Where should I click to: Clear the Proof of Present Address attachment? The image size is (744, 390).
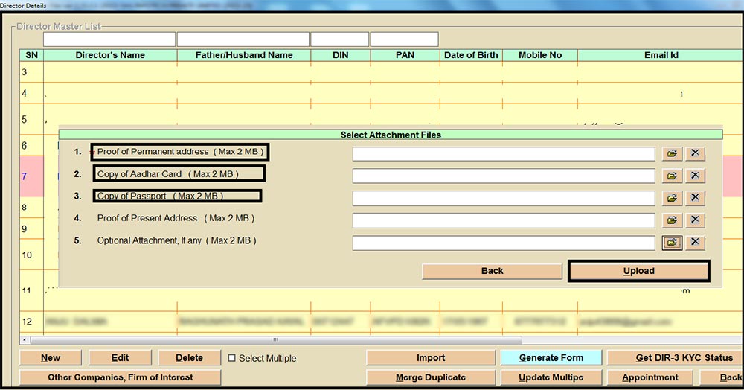[x=695, y=220]
